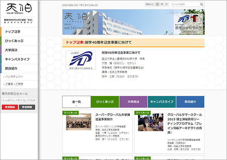Open 教員紹介 in sidebar menu
Viewport: 227px width, 160px height.
19,68
